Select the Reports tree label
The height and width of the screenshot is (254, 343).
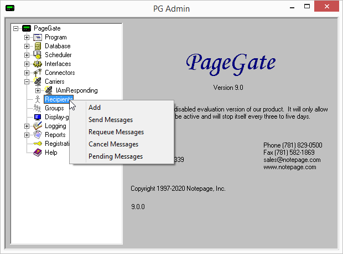coord(55,135)
